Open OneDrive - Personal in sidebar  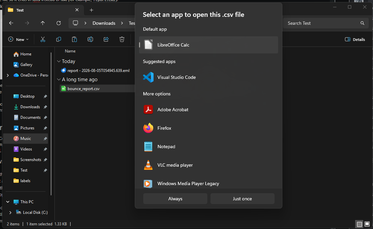pos(31,75)
